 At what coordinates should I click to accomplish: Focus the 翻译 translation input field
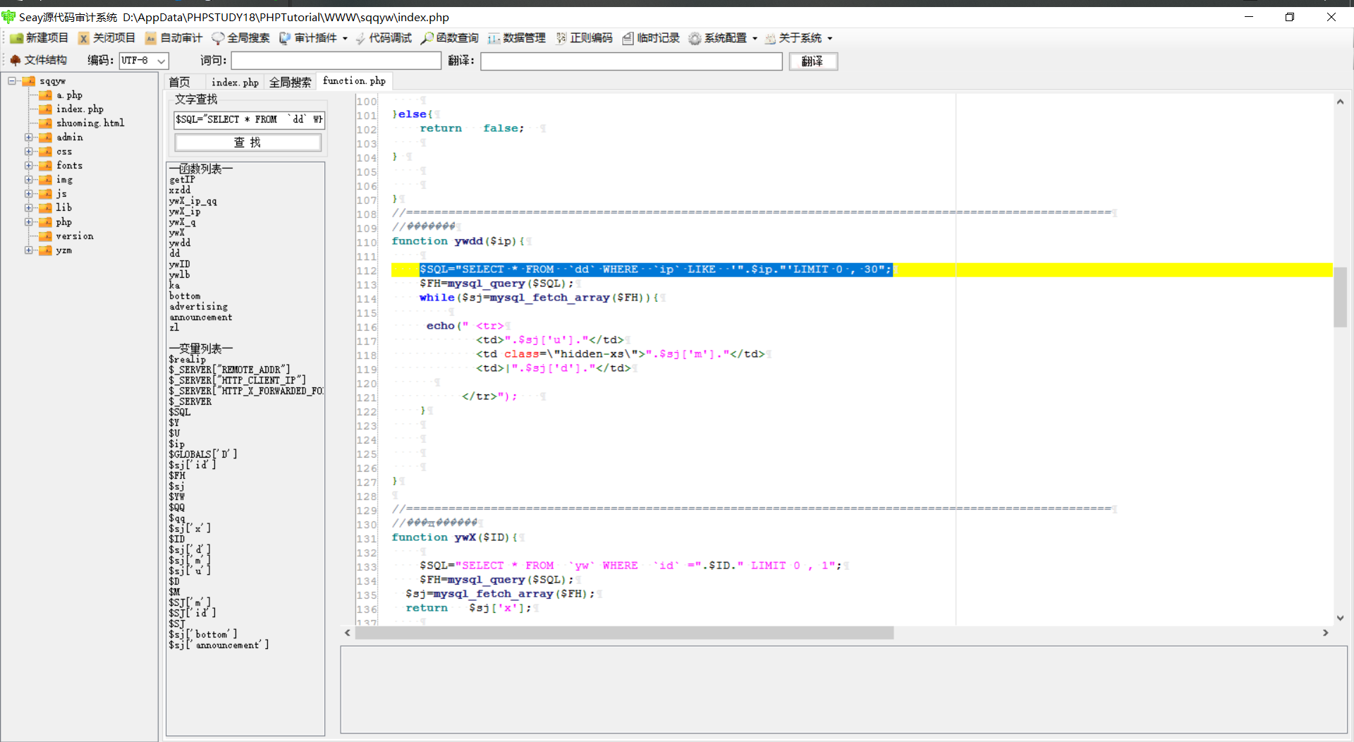[631, 61]
